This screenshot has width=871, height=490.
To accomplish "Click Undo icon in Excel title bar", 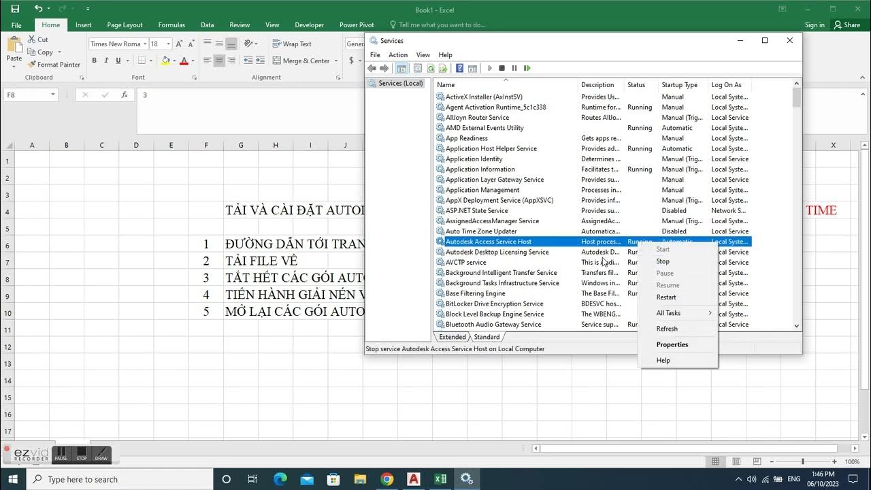I will [x=38, y=9].
